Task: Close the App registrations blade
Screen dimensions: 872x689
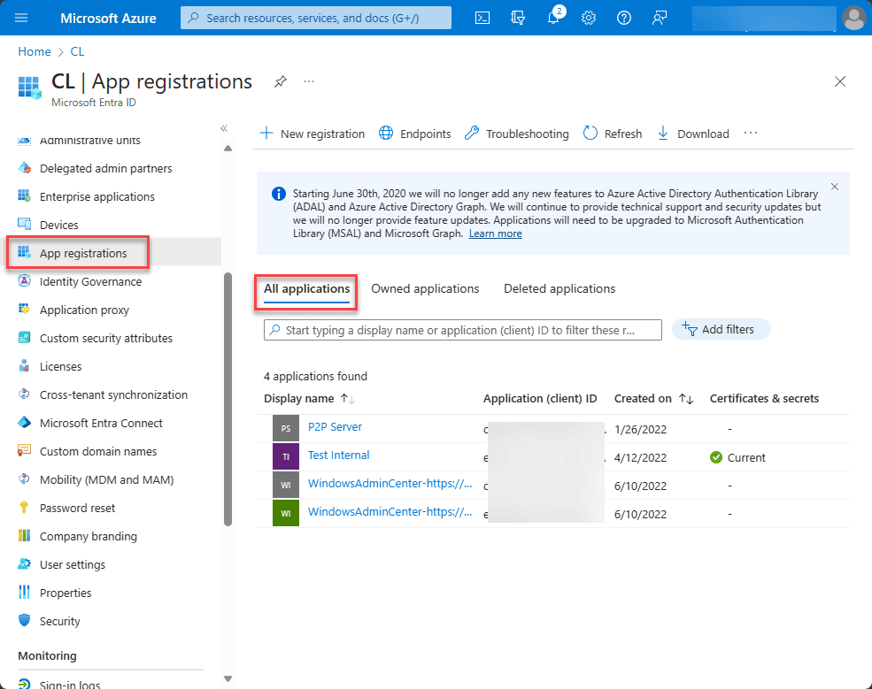Action: coord(840,81)
